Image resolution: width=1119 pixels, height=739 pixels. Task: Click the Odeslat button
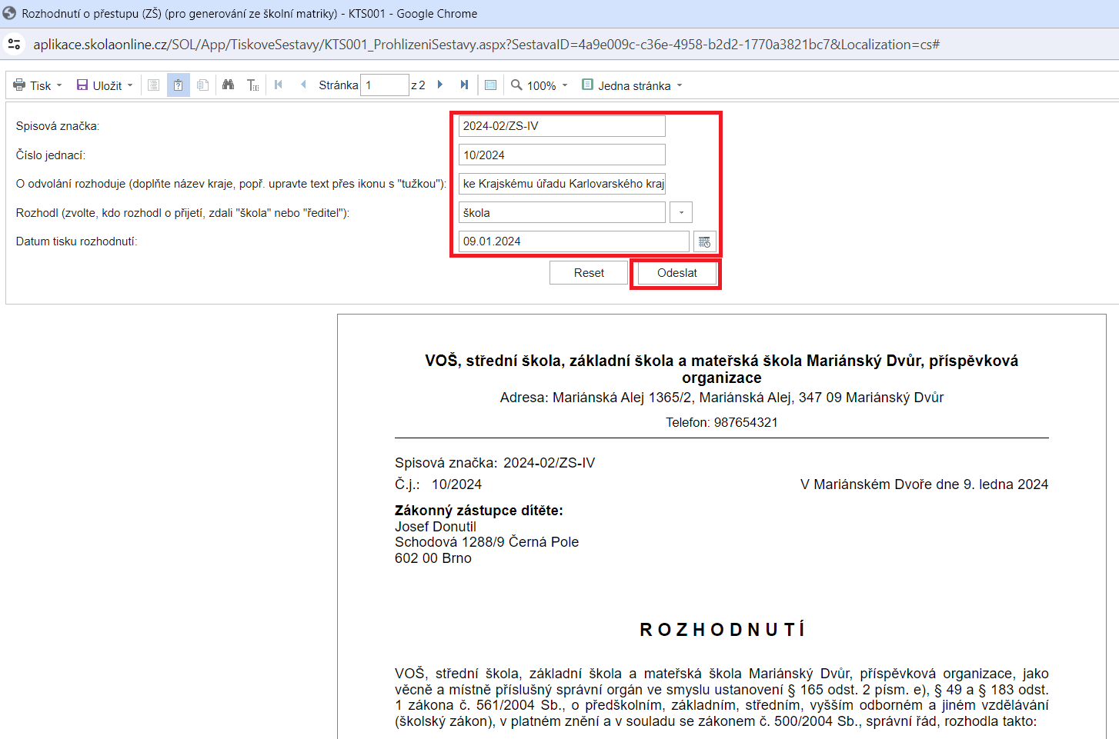click(x=677, y=273)
